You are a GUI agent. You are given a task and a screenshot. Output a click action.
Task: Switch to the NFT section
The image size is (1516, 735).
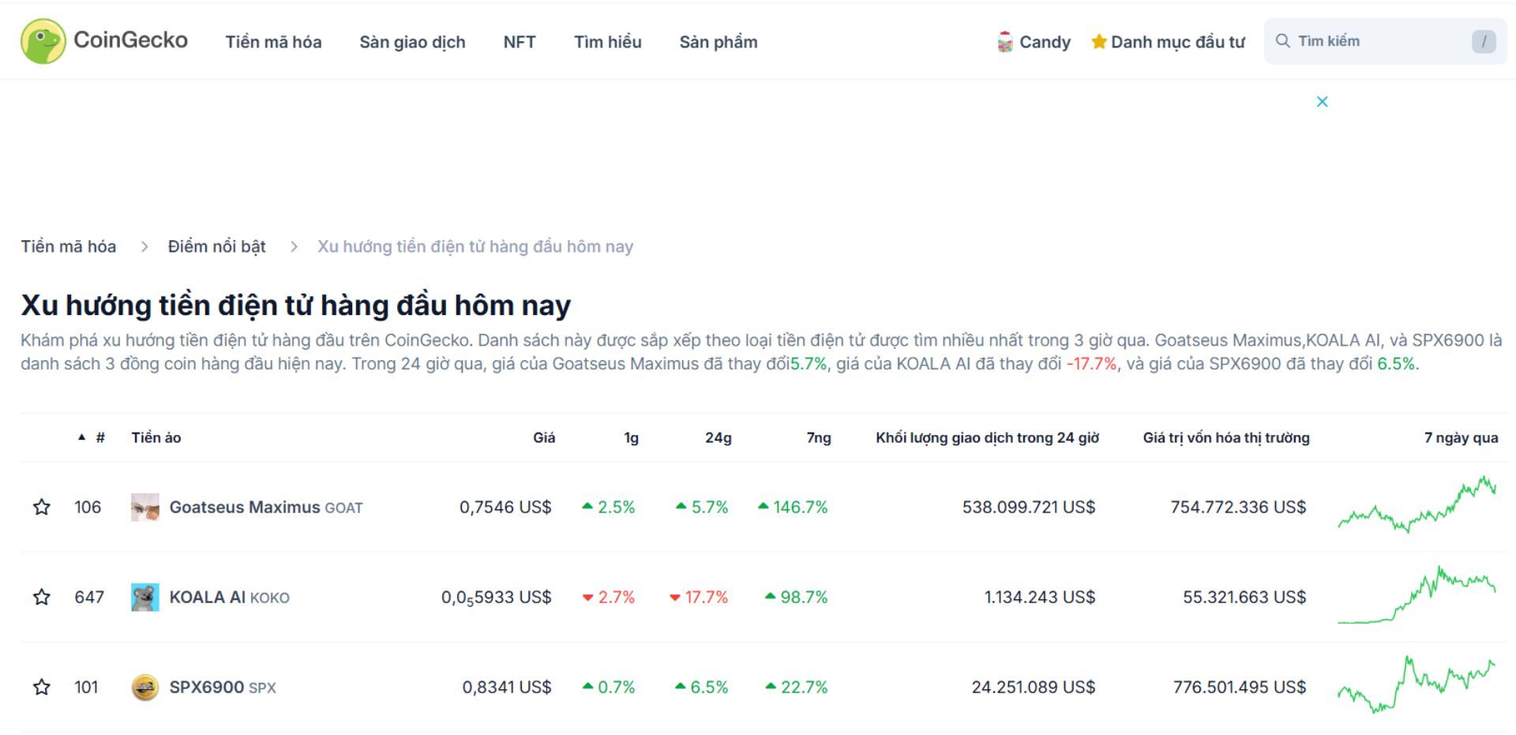tap(520, 42)
